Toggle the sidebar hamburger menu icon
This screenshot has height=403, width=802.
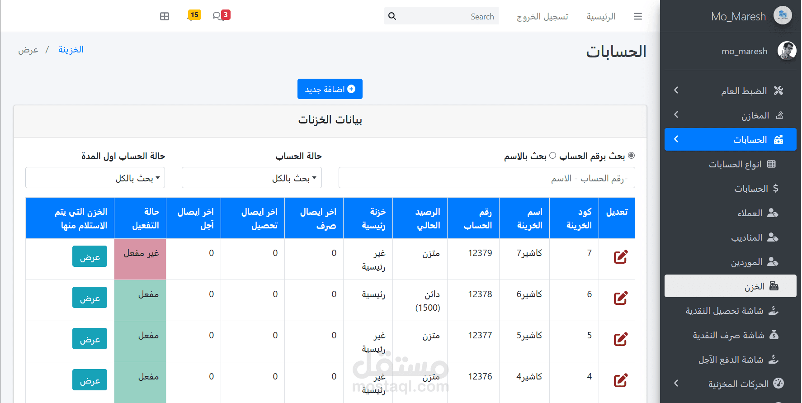click(638, 16)
